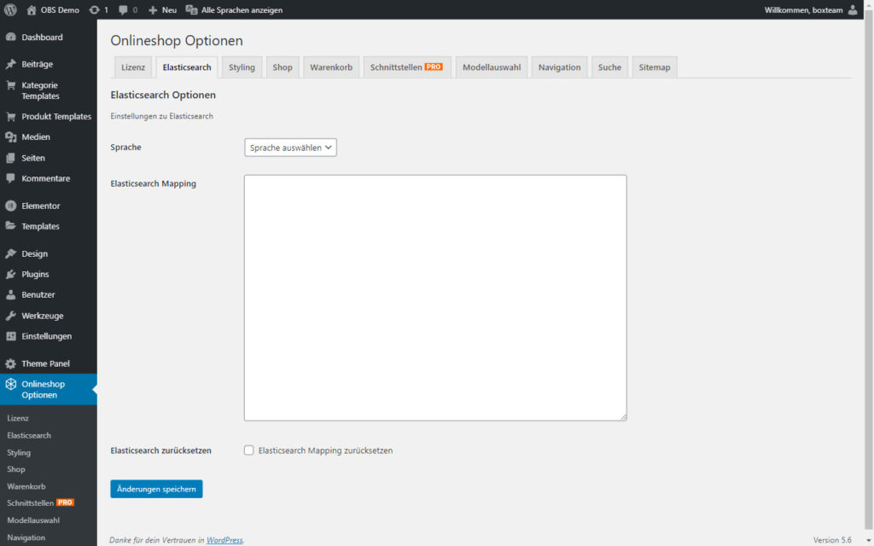Open Modellauswahl in the sidebar submenu
The image size is (874, 546).
pos(33,520)
